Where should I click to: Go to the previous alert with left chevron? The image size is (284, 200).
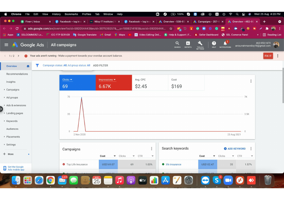point(5,56)
